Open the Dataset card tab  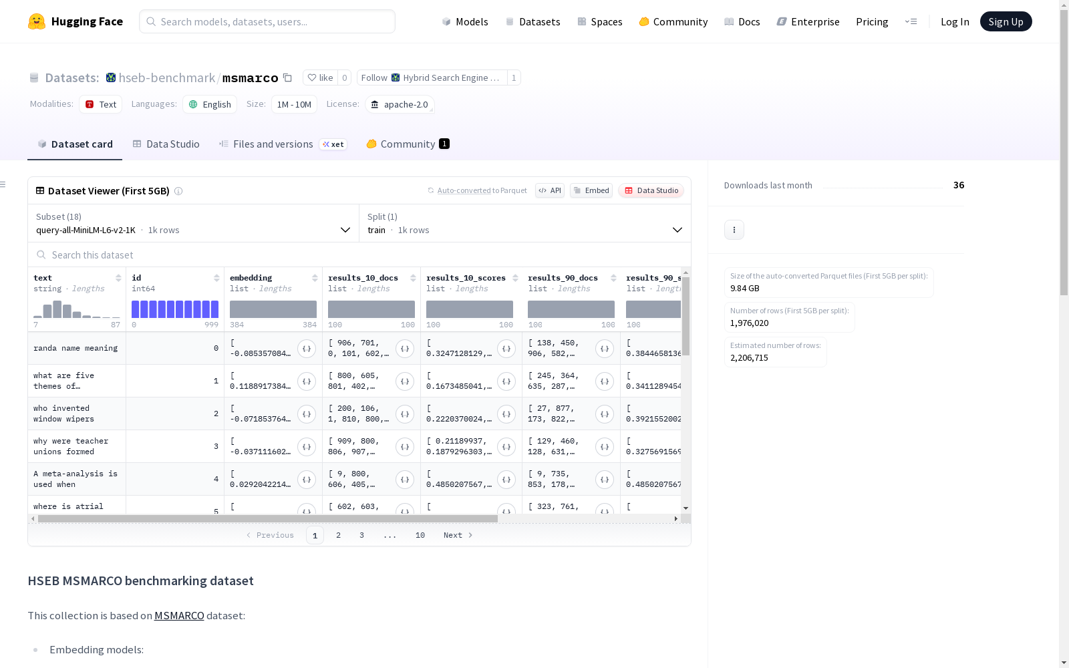click(x=75, y=144)
